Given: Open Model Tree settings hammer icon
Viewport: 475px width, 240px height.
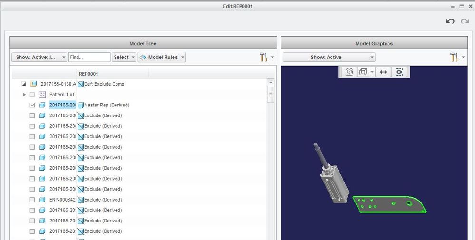Looking at the screenshot, I should pyautogui.click(x=263, y=57).
